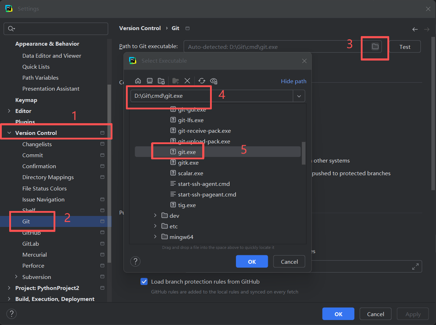Open Appearance & Behavior settings

pyautogui.click(x=47, y=44)
